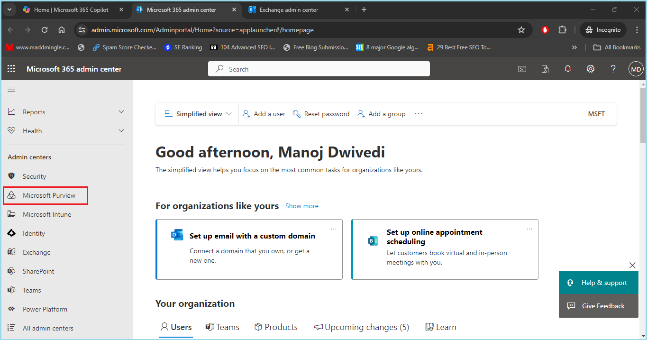Open Chrome three-dot menu
647x340 pixels.
pos(637,30)
